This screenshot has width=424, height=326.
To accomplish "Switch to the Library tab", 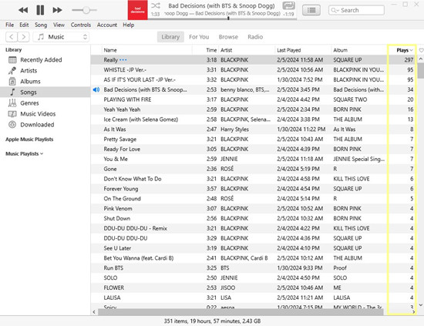I will pyautogui.click(x=170, y=37).
